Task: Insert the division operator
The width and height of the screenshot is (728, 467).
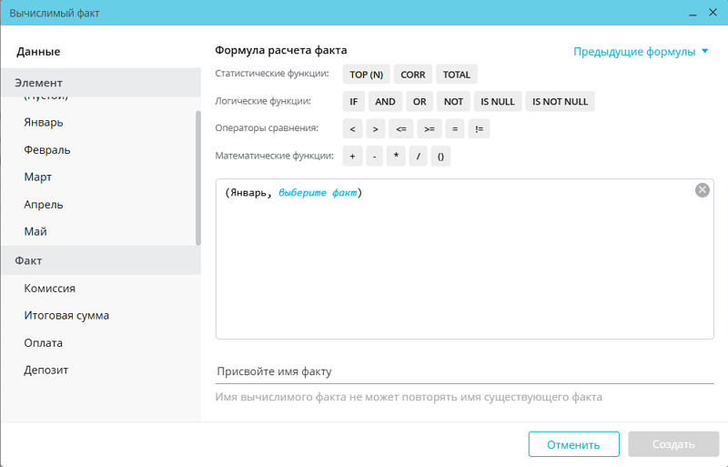Action: [419, 157]
